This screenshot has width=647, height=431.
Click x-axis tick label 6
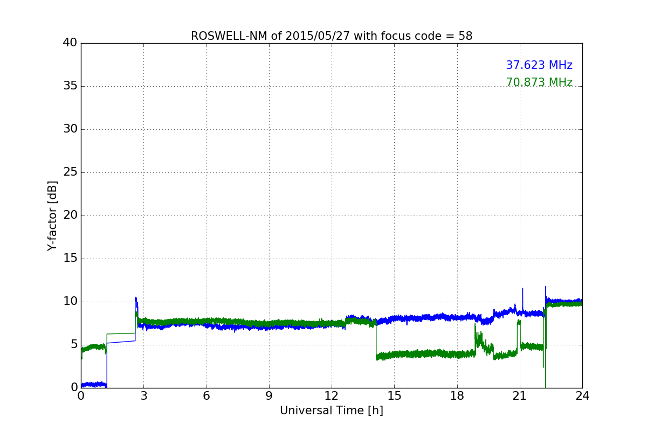pos(207,396)
